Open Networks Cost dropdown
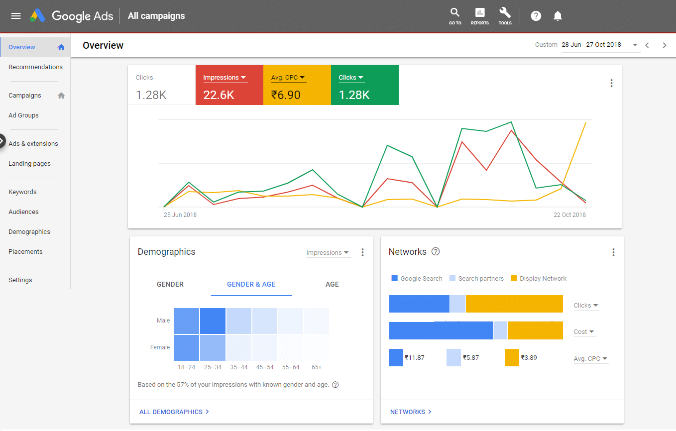 point(584,332)
